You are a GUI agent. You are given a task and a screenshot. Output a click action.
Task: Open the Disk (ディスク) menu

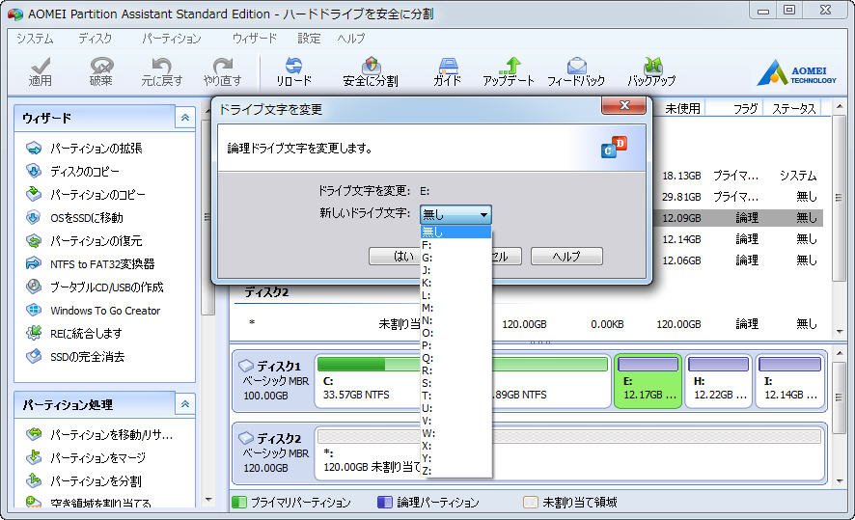95,39
